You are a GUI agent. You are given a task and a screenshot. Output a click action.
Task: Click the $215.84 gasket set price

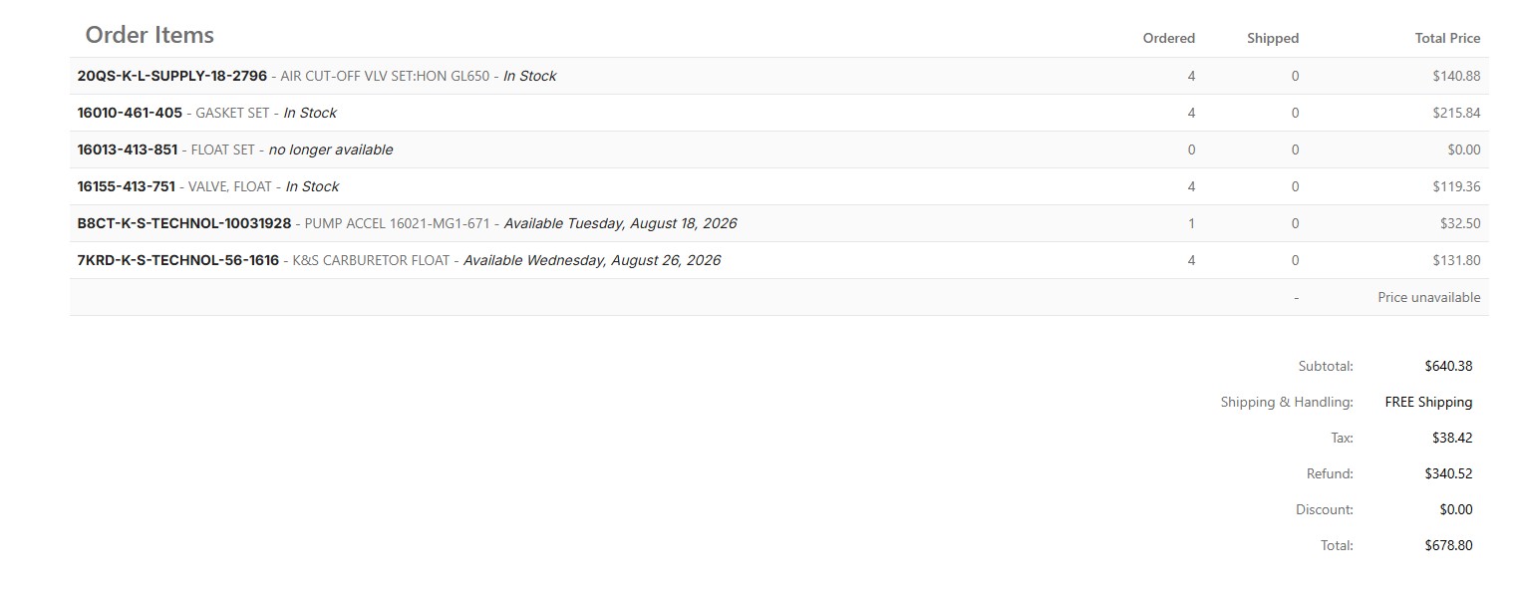1456,113
